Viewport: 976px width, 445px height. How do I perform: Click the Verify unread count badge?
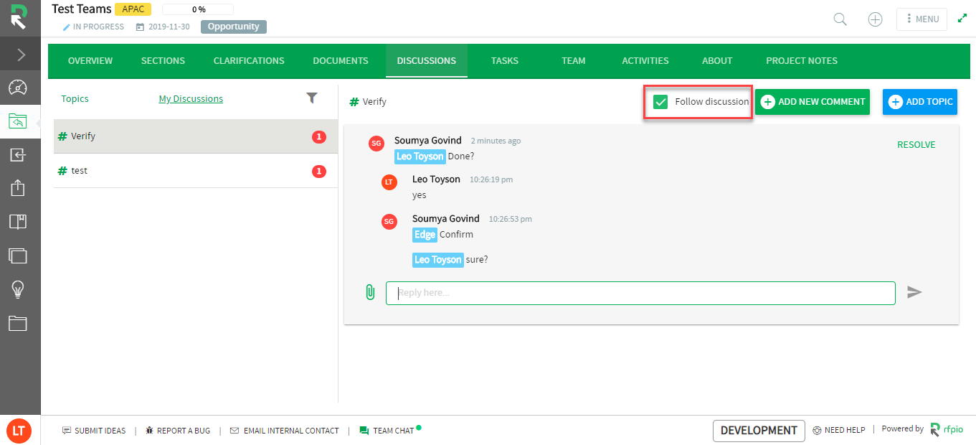click(x=319, y=136)
